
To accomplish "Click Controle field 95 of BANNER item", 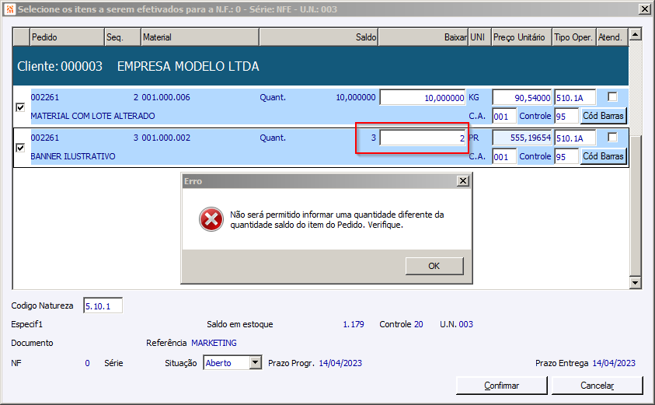I will click(x=566, y=157).
